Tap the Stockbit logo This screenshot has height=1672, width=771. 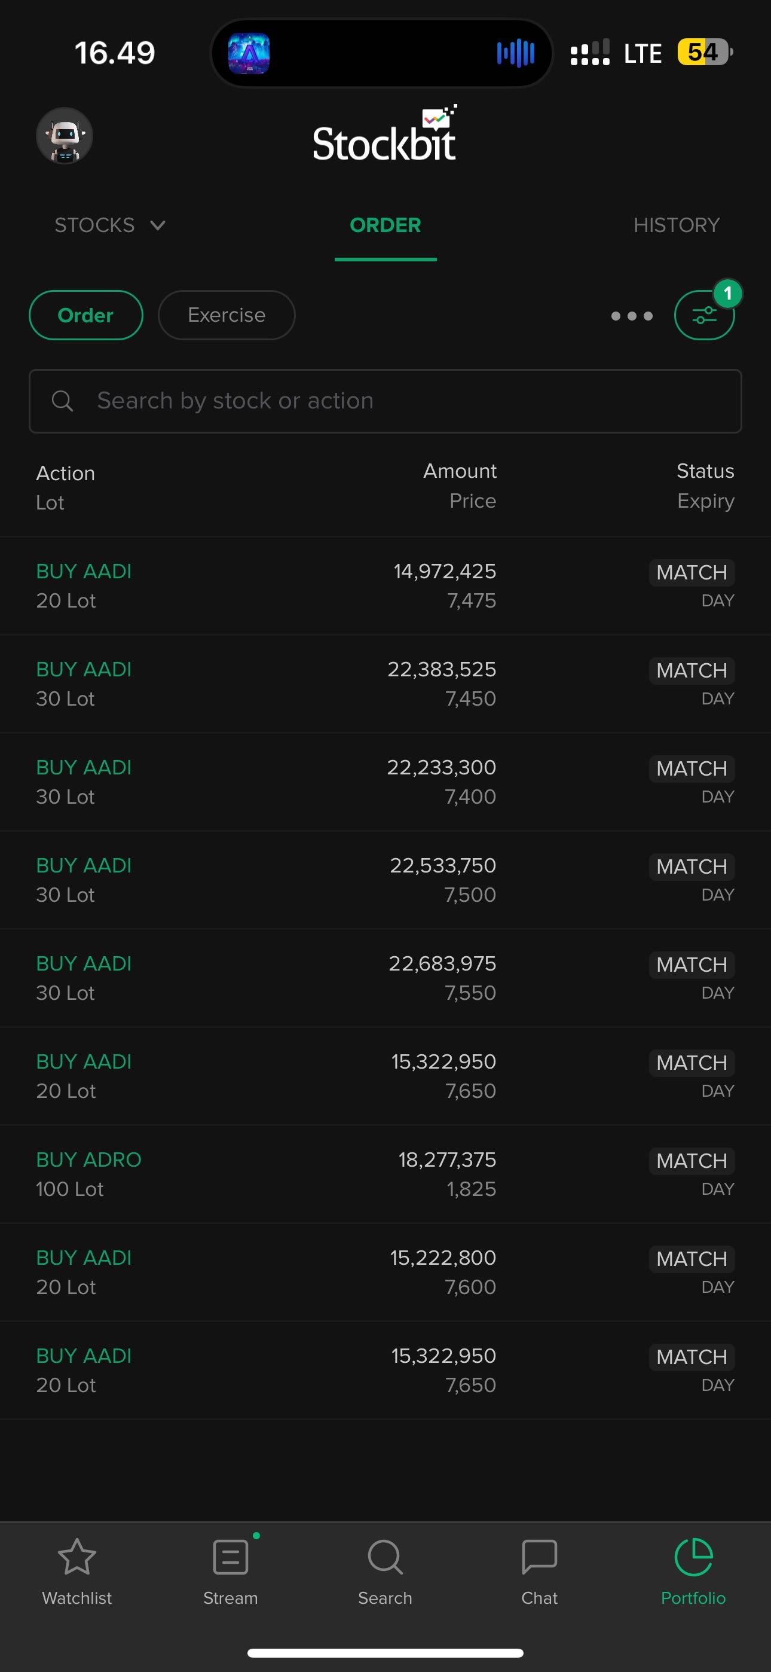[385, 136]
